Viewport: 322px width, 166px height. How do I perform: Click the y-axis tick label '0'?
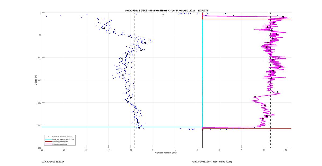[40, 13]
